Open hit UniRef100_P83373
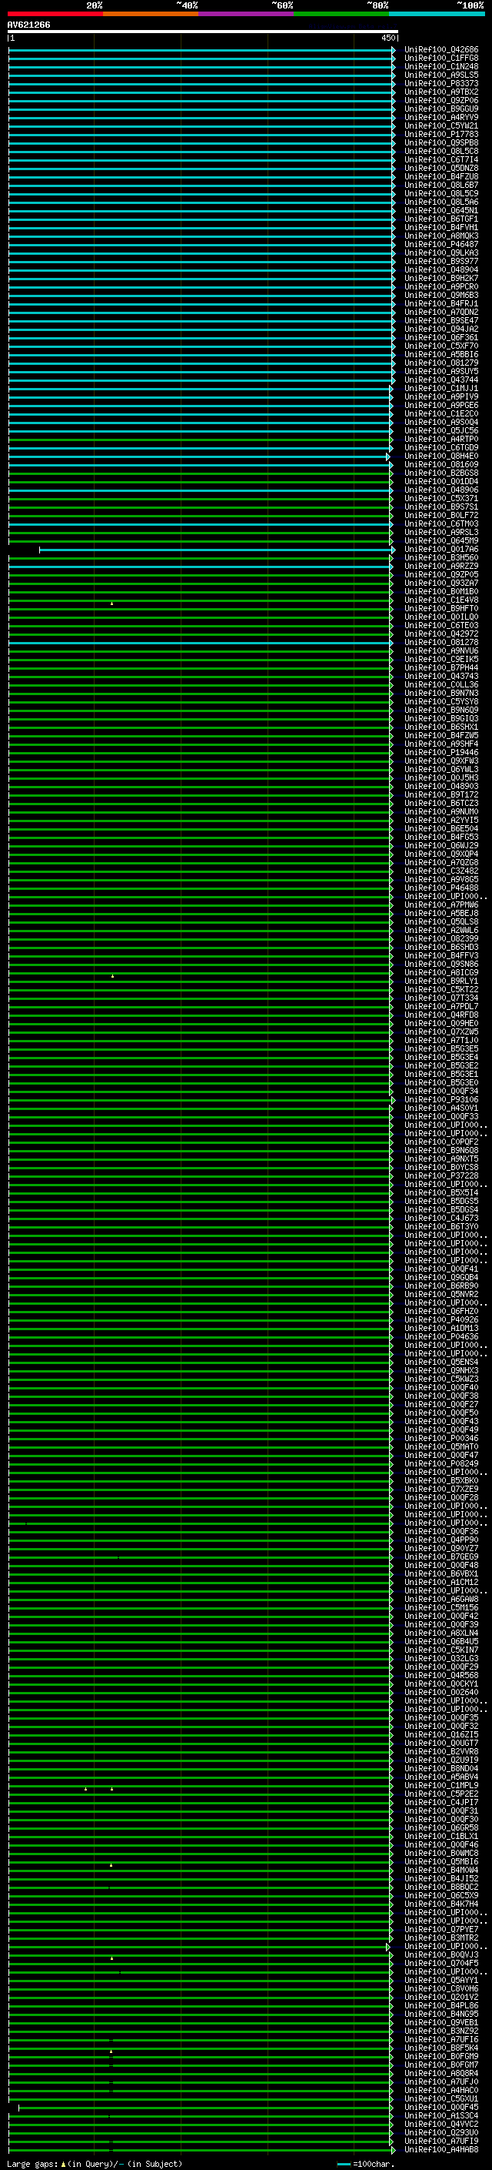The image size is (492, 2170). [x=440, y=83]
